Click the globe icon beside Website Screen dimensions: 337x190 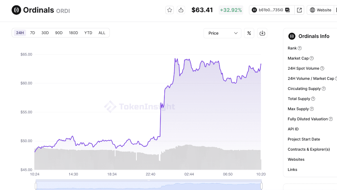tap(312, 10)
